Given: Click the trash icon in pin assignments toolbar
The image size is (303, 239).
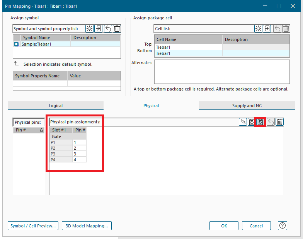Looking at the screenshot, I should coord(279,122).
